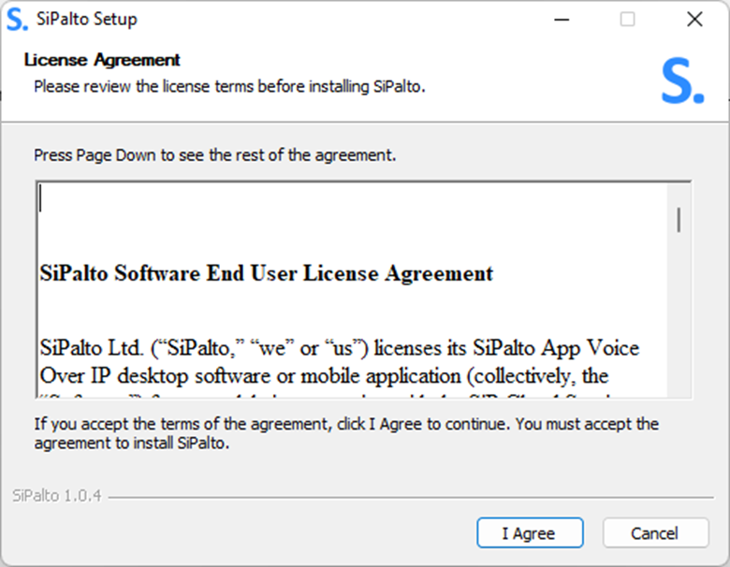This screenshot has height=567, width=730.
Task: Click the 'SiPalto Software End User License Agreement' heading
Action: point(267,273)
